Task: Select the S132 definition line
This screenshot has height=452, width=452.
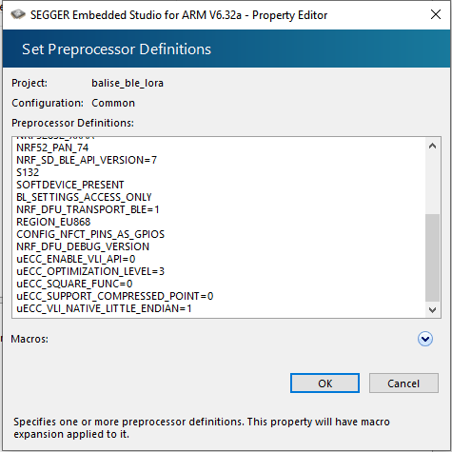Action: (28, 172)
